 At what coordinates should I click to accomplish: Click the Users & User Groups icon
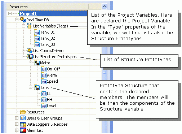coord(23,118)
